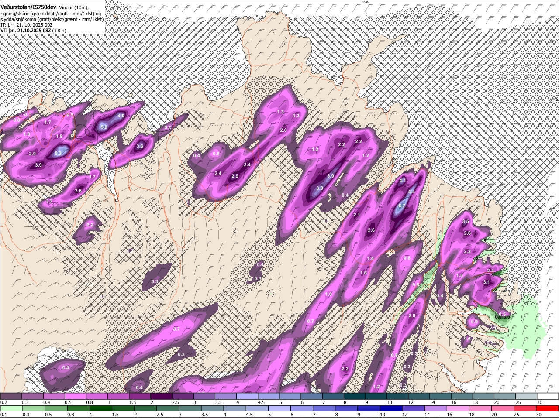Select lower legend swatch starting at 2

(x=146, y=408)
